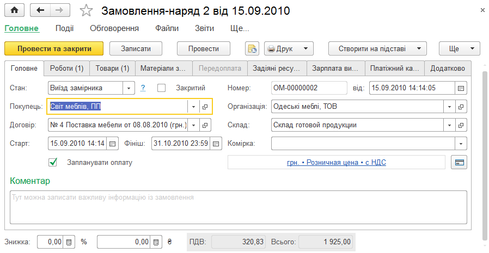Open the Ще toolbar dropdown menu

[460, 48]
